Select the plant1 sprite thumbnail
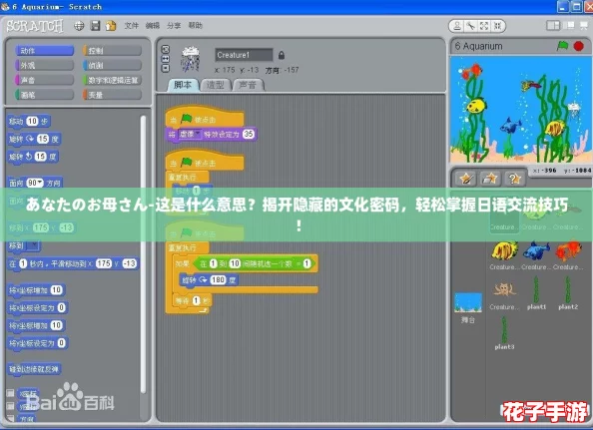Image resolution: width=593 pixels, height=430 pixels. [x=536, y=290]
